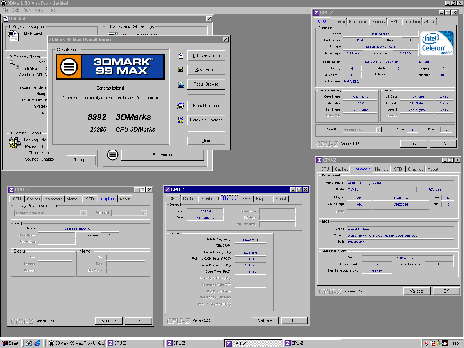Screen dimensions: 464x348
Task: Click the Hardware Upgrade button
Action: [206, 120]
